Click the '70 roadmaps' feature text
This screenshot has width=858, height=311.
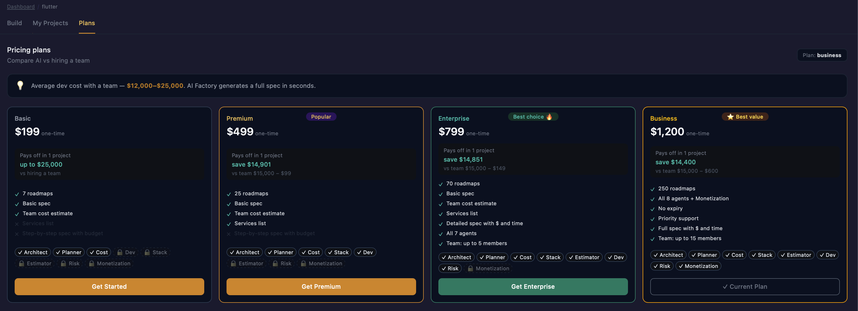(x=463, y=184)
